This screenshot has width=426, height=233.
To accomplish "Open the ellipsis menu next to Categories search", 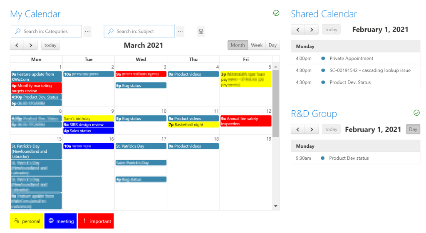I will (x=87, y=32).
